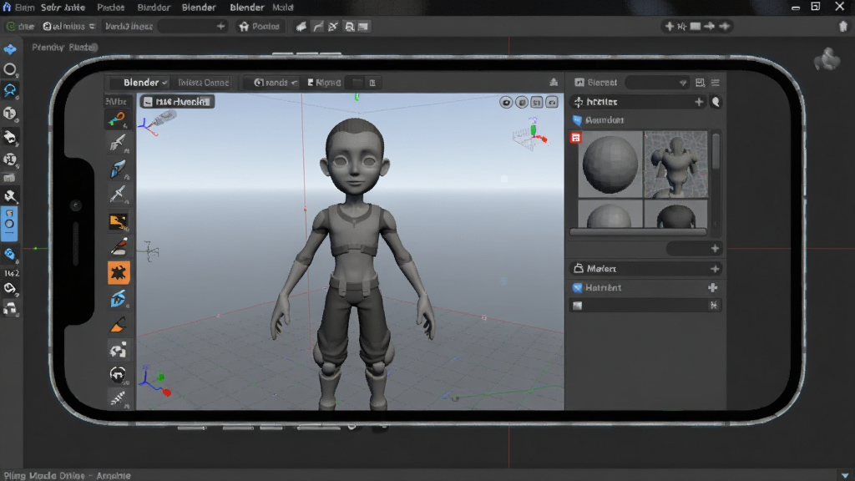Open the Blender dropdown in phone header
This screenshot has height=481, width=855.
pyautogui.click(x=144, y=83)
